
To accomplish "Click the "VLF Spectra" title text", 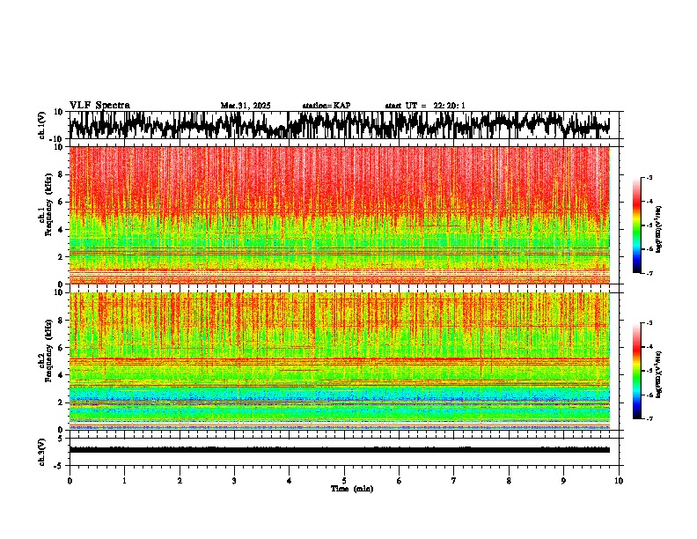I will [x=99, y=106].
